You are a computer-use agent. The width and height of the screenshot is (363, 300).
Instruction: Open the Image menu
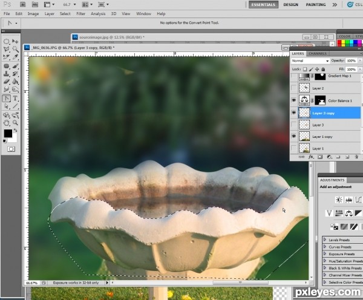(x=33, y=14)
